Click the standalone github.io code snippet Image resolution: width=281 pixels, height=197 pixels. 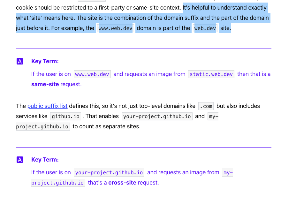coord(65,116)
